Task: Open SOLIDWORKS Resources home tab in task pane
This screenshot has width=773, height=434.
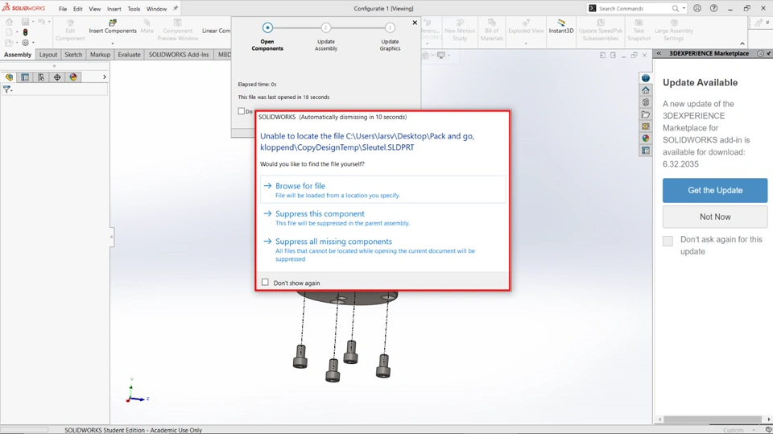Action: [645, 90]
